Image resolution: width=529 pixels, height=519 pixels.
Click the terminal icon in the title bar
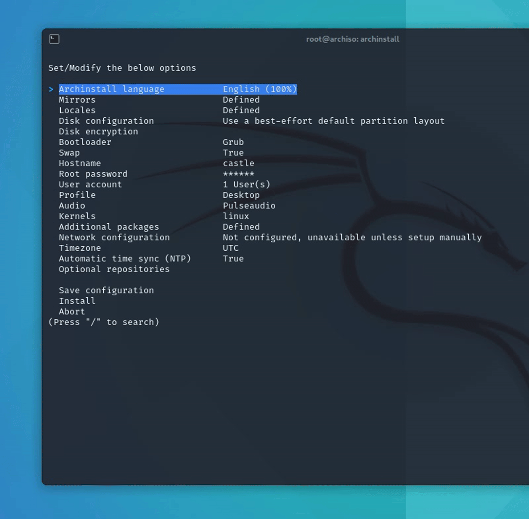click(x=54, y=39)
